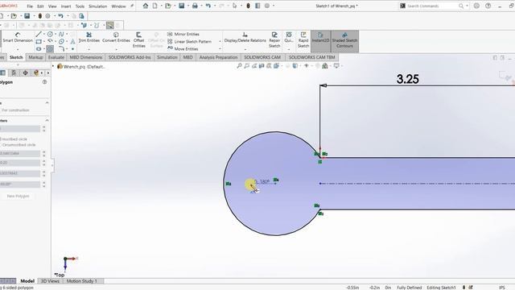Screen dimensions: 515x290
Task: Open the 3D Views tab
Action: click(50, 281)
